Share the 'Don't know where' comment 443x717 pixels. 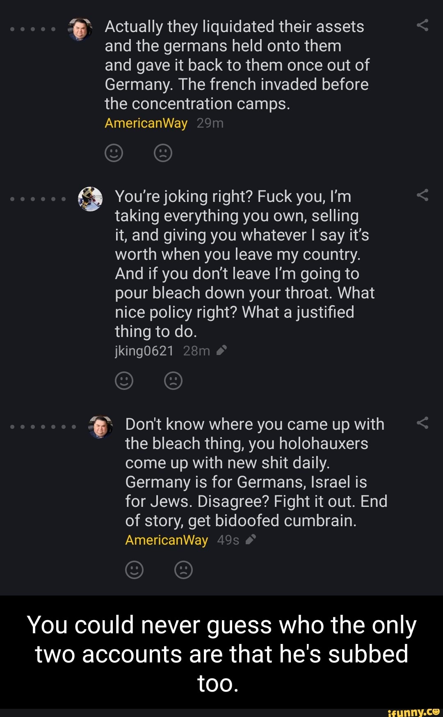click(422, 423)
